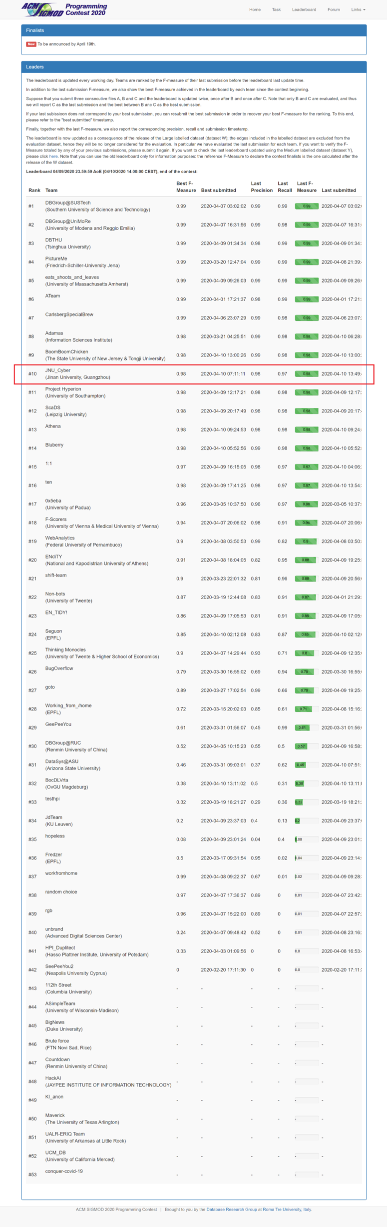Click the red New badge
387x1227 pixels.
31,44
